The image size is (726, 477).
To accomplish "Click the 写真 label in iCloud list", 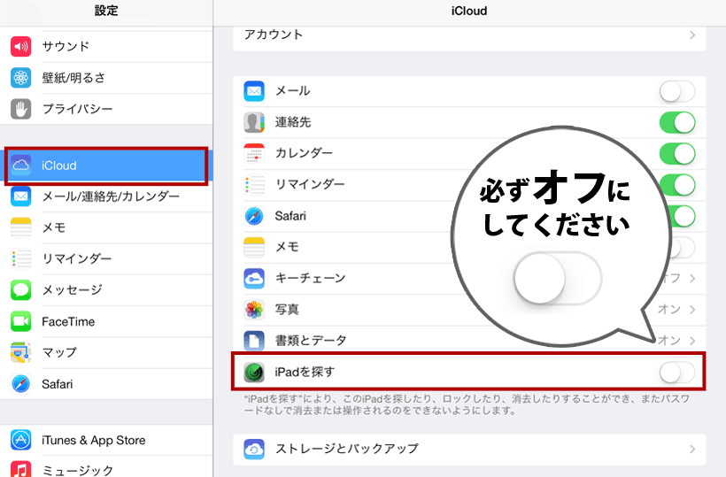I will [287, 309].
